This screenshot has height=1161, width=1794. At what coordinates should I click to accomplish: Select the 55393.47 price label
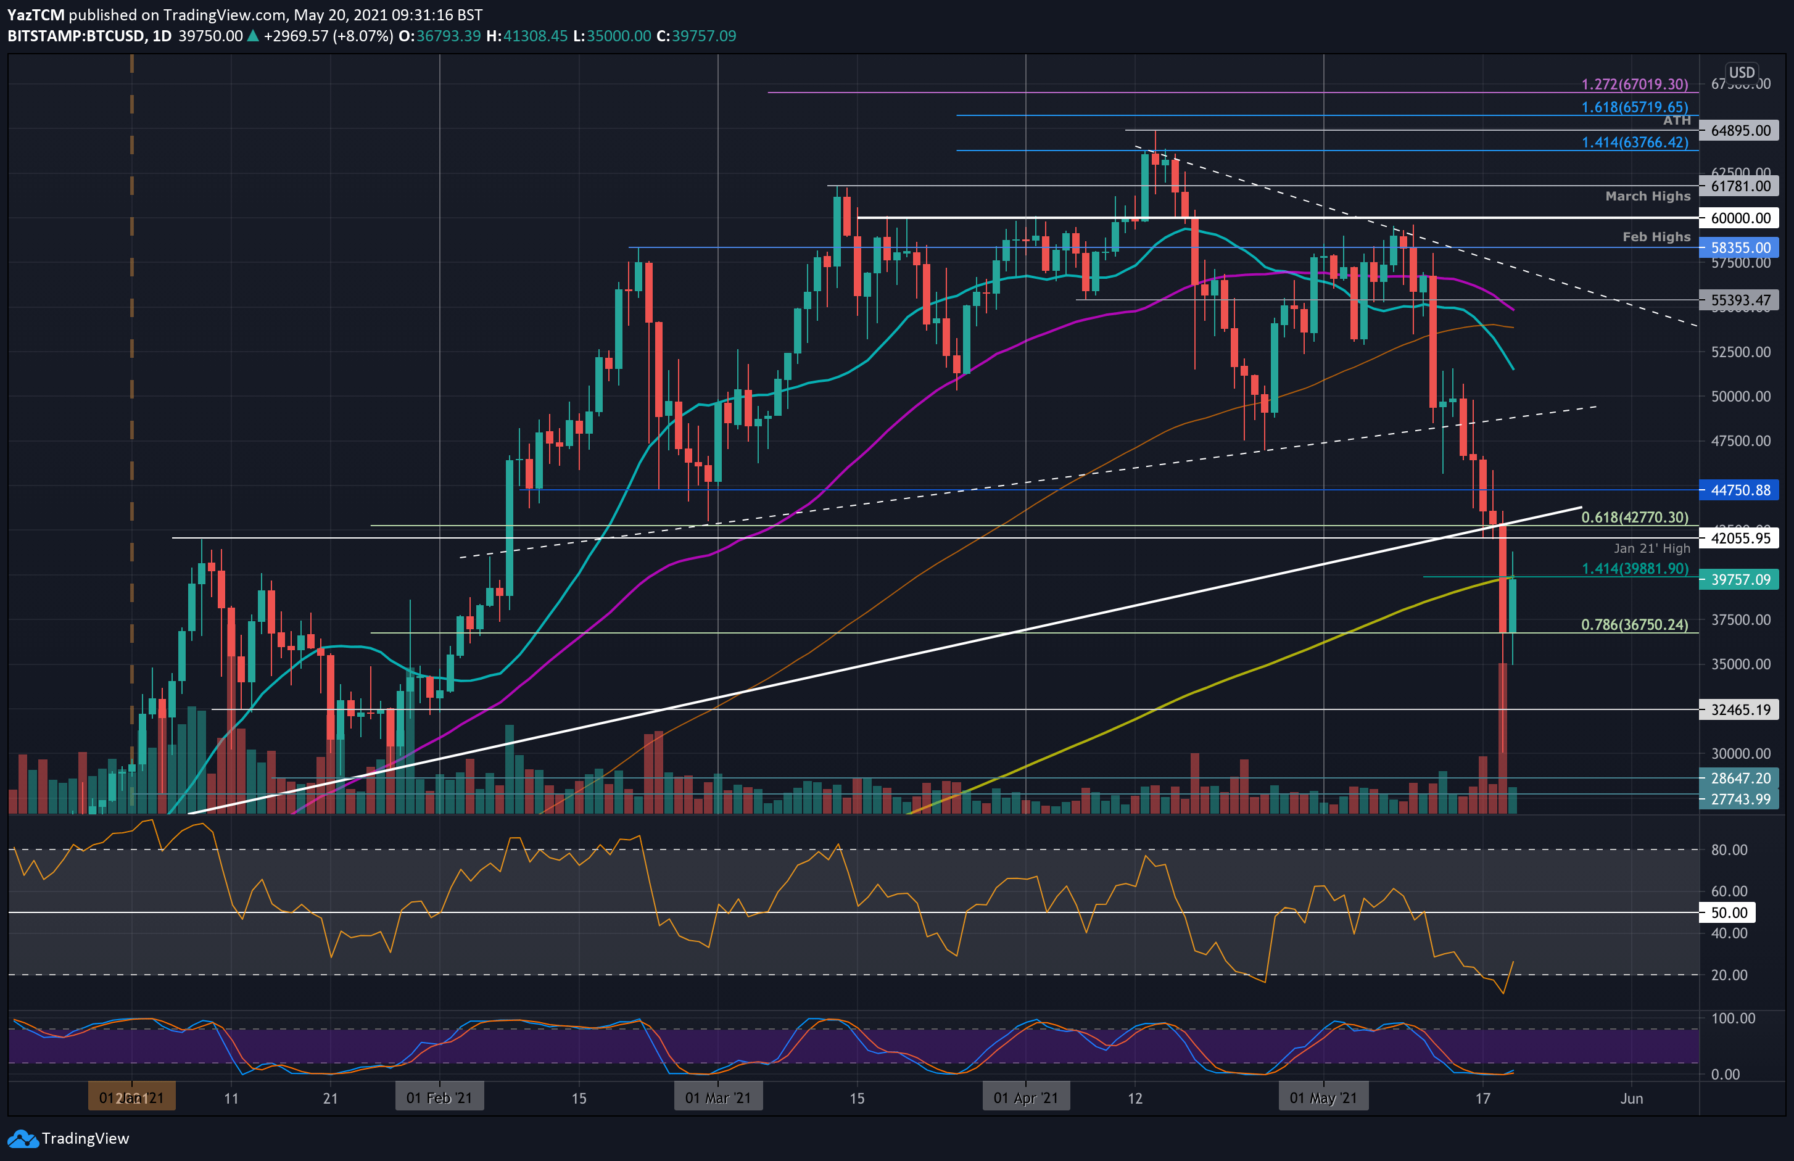(1739, 300)
